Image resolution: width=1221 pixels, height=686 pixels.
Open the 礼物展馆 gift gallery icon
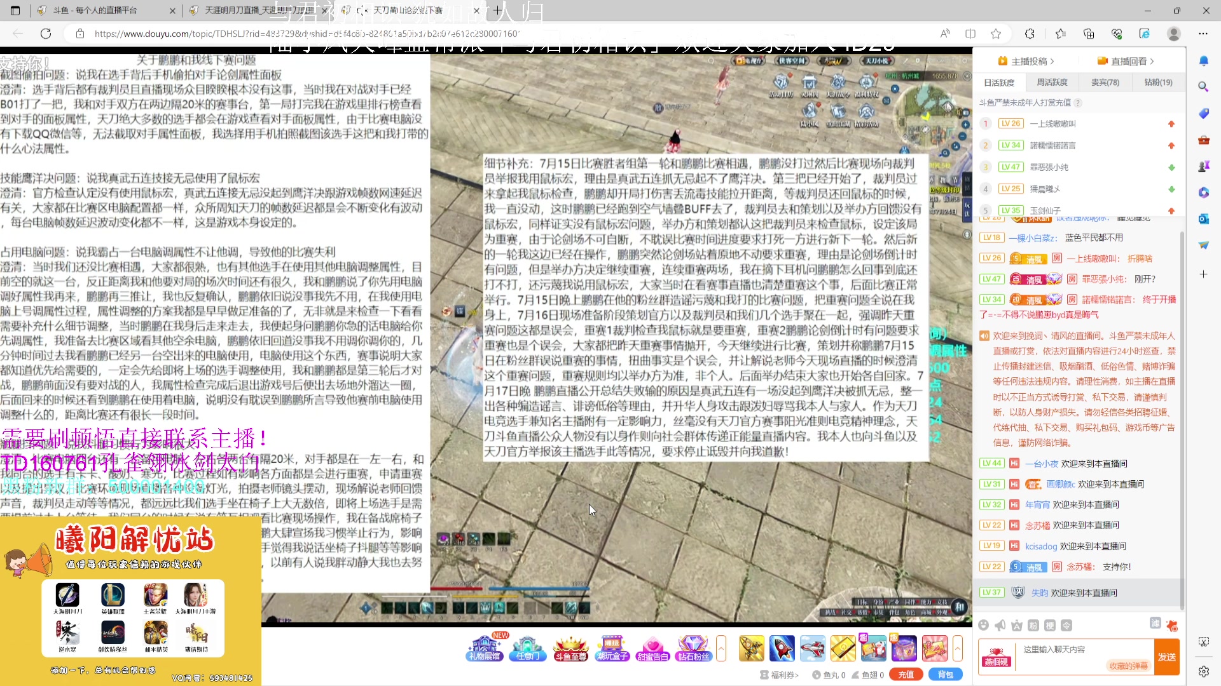[x=484, y=648]
